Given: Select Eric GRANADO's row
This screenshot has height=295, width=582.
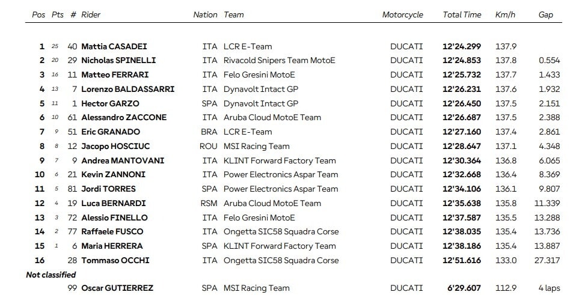Looking at the screenshot, I should [293, 132].
